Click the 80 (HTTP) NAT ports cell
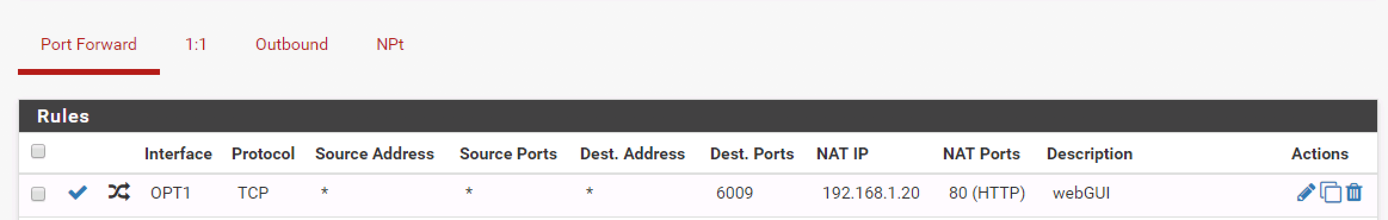Viewport: 1388px width, 220px height. (987, 193)
